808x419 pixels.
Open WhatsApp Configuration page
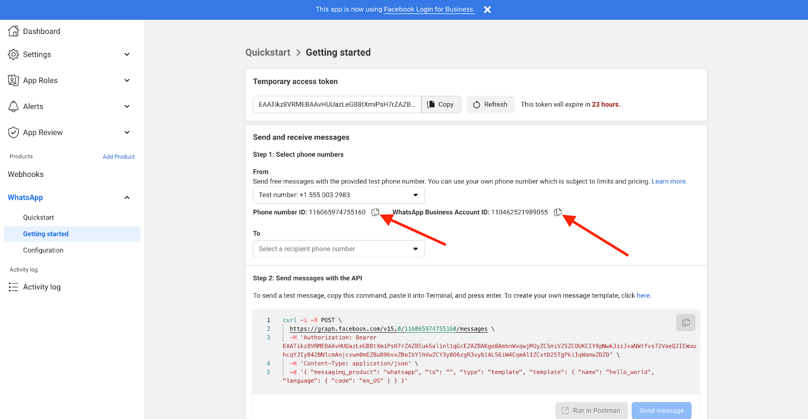43,250
